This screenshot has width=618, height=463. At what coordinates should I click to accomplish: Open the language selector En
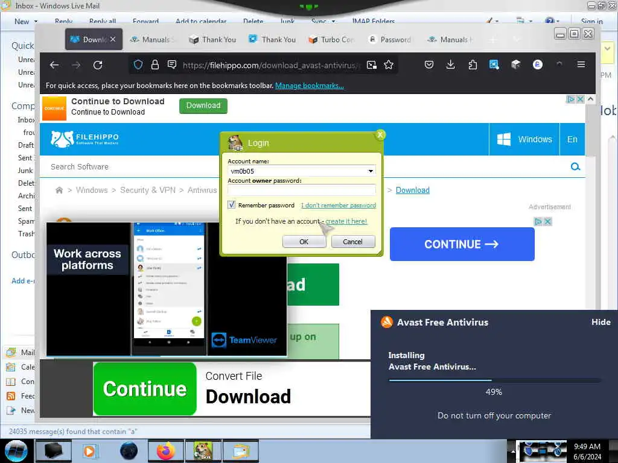[572, 139]
